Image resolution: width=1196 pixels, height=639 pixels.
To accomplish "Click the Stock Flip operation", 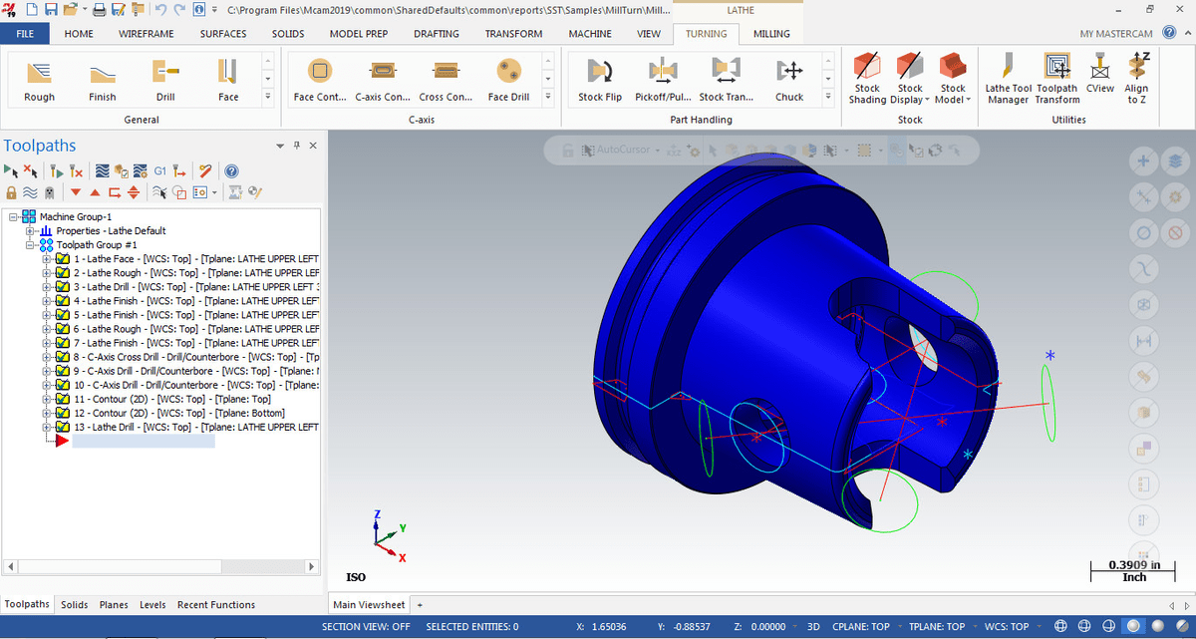I will point(600,78).
